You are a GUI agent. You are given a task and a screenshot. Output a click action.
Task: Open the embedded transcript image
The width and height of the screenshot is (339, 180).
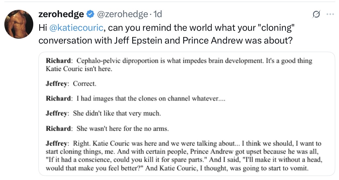coord(187,114)
